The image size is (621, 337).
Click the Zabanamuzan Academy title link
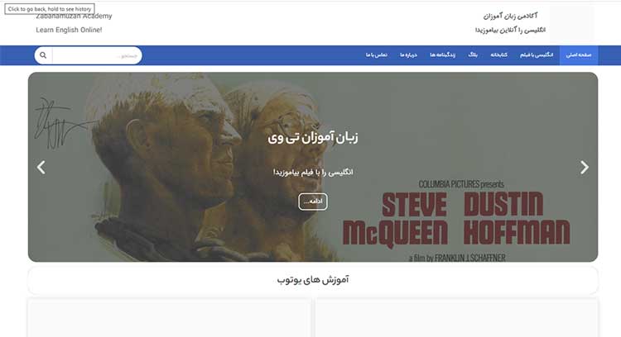(74, 17)
